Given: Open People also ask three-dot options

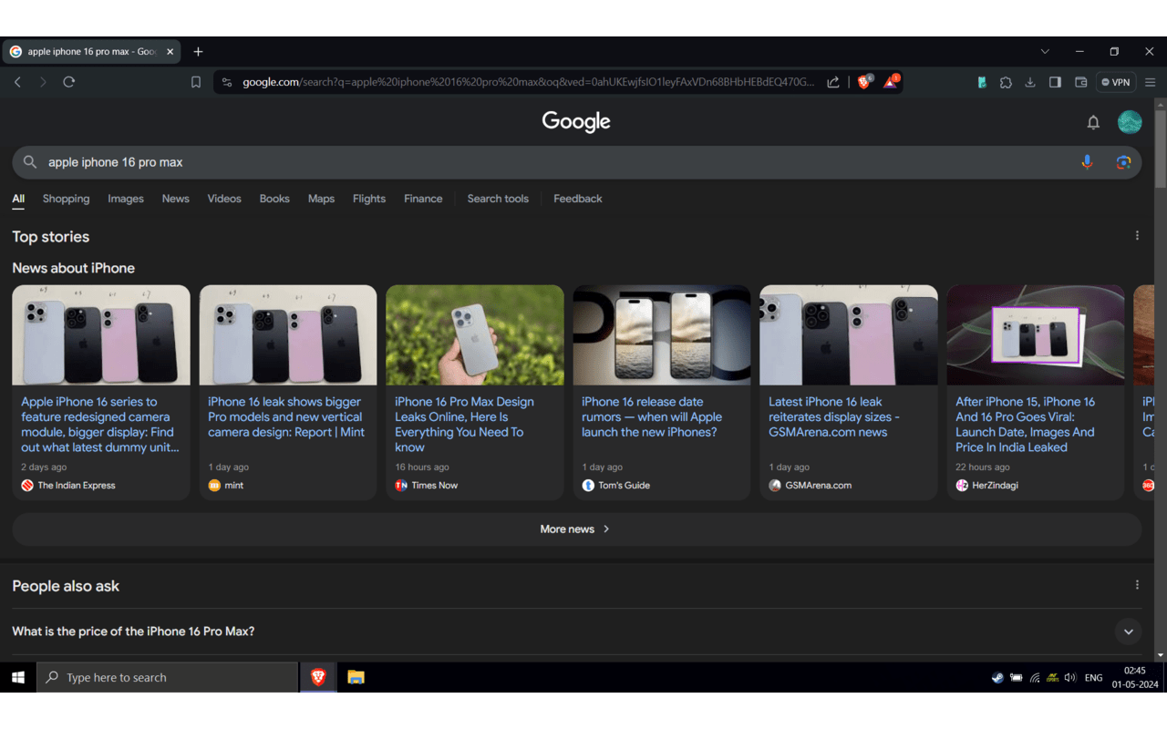Looking at the screenshot, I should coord(1137,585).
